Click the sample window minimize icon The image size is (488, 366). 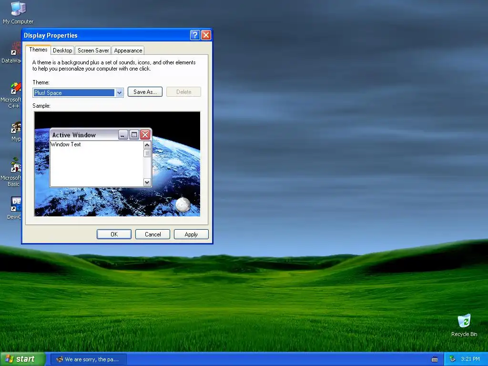123,135
